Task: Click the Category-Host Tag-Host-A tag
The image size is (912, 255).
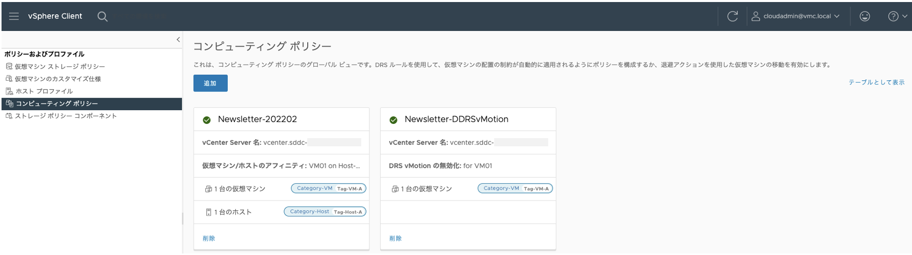Action: tap(325, 212)
